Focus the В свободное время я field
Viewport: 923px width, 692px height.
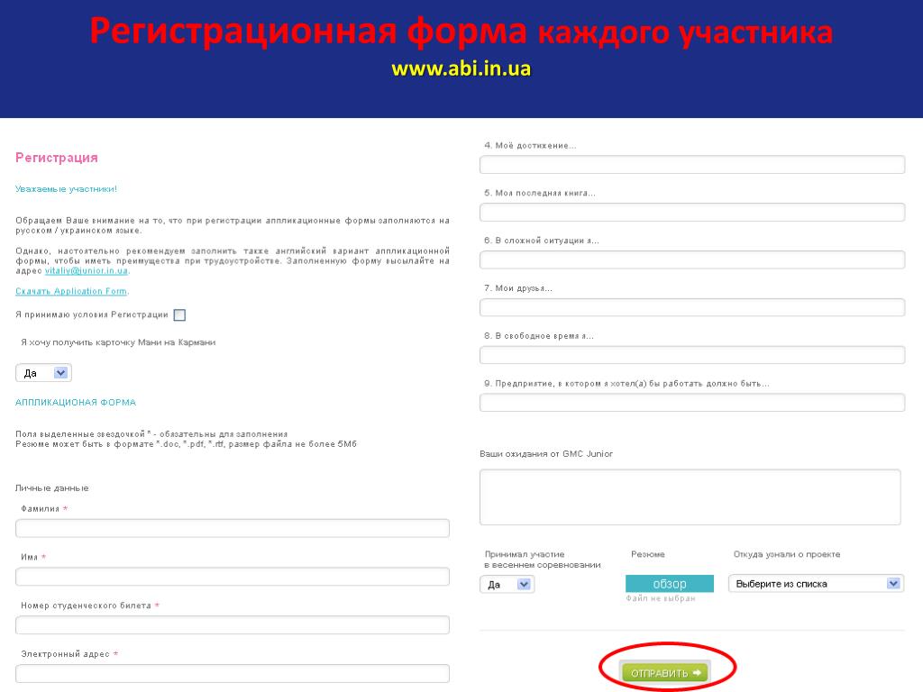[692, 355]
